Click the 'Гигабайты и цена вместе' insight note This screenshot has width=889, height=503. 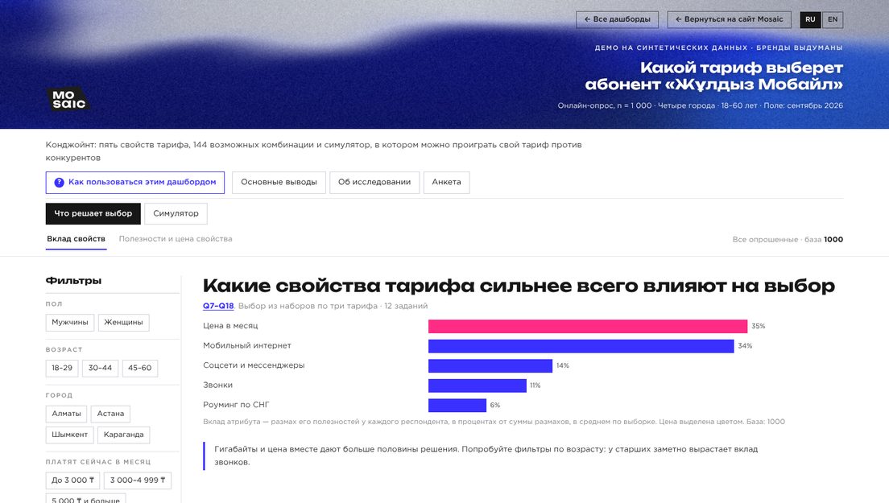click(x=486, y=456)
